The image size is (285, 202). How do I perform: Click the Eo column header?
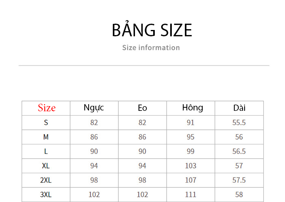pos(142,108)
